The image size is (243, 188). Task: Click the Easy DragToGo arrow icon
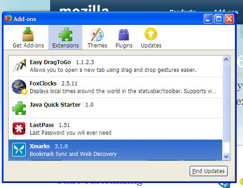pos(19,66)
